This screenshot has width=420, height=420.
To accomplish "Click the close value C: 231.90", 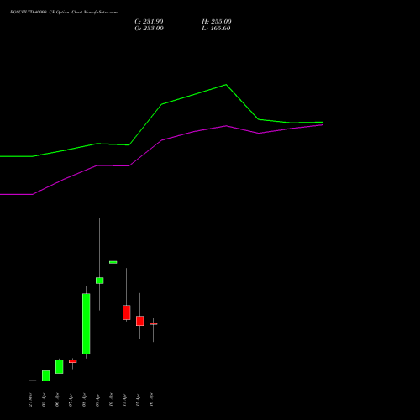I will coord(149,22).
